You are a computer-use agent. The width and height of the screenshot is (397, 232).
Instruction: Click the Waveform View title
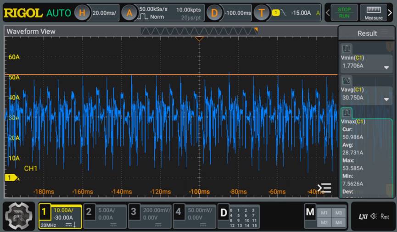(x=31, y=31)
